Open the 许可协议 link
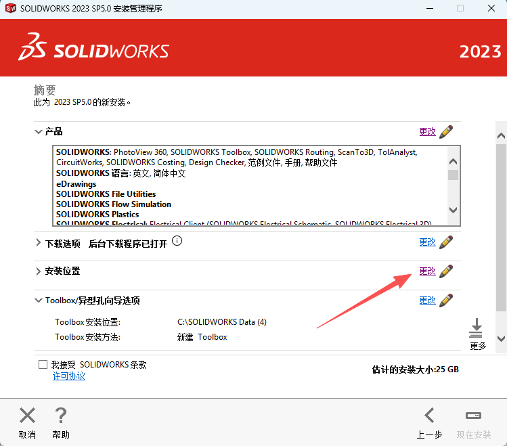507x446 pixels. tap(69, 376)
